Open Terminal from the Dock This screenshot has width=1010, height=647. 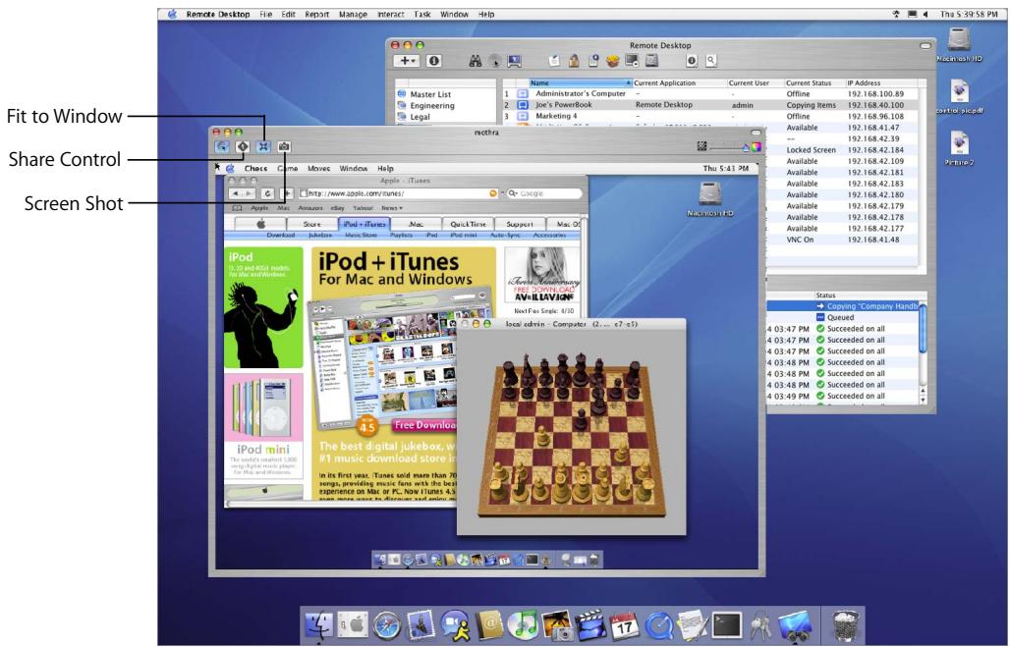click(x=727, y=624)
